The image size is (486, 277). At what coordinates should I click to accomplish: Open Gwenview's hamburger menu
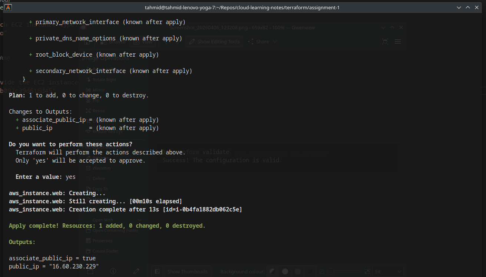click(398, 42)
